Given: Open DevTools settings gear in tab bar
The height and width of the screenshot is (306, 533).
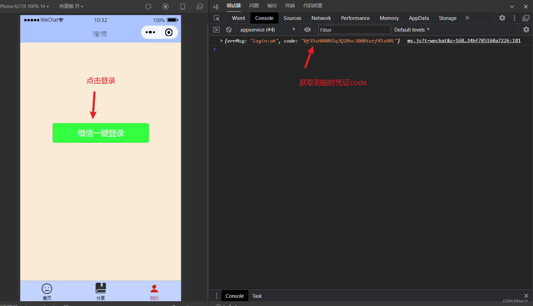Looking at the screenshot, I should (x=502, y=18).
